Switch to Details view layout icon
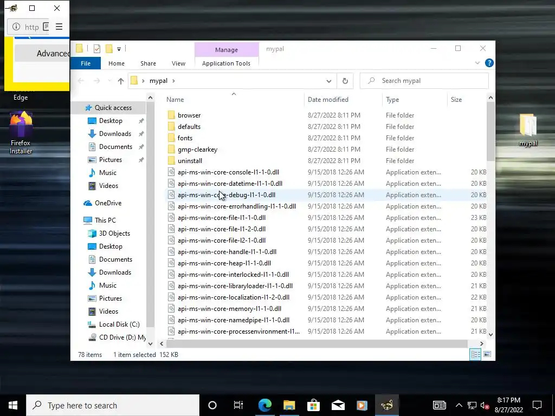This screenshot has width=555, height=416. click(475, 354)
